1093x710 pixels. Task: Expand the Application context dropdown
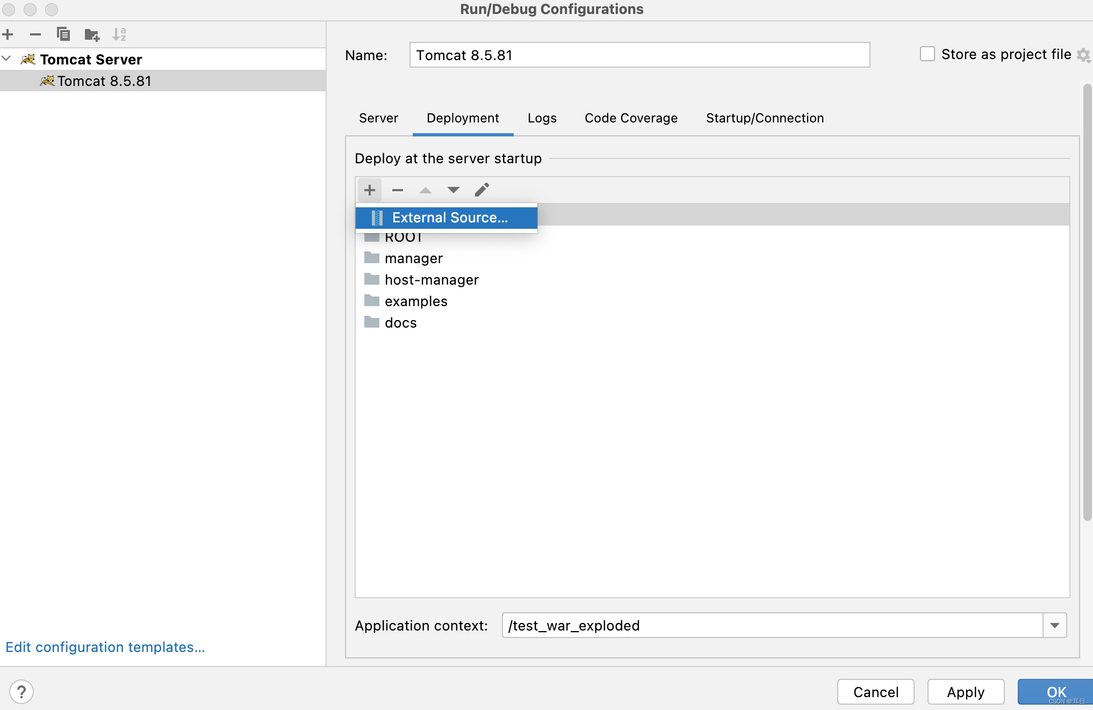click(x=1055, y=626)
